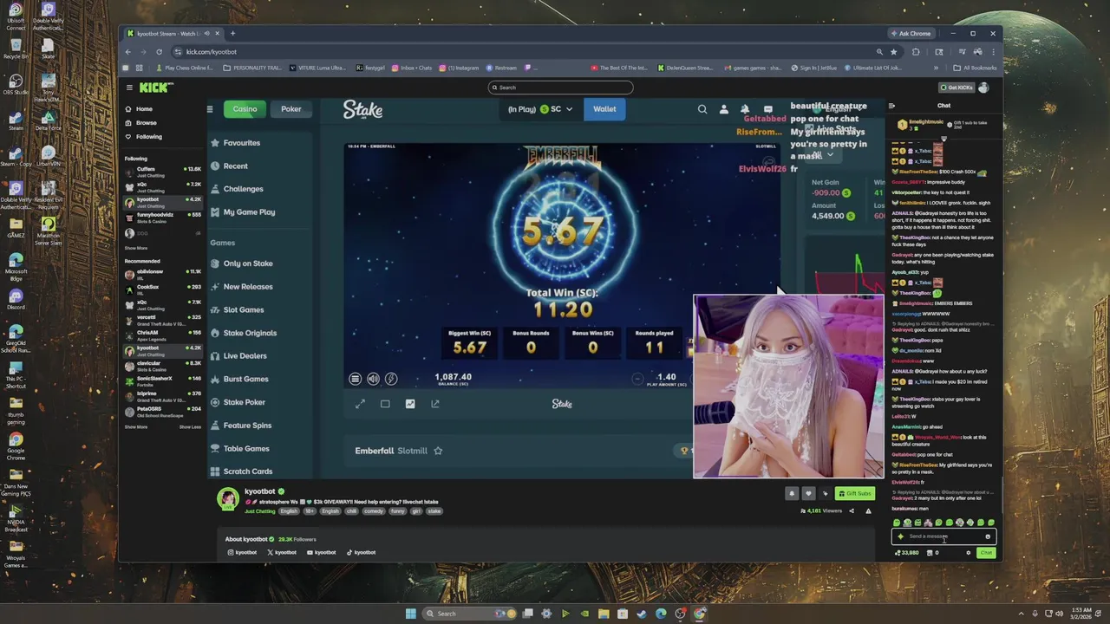
Task: Click Show More under Following
Action: (136, 248)
